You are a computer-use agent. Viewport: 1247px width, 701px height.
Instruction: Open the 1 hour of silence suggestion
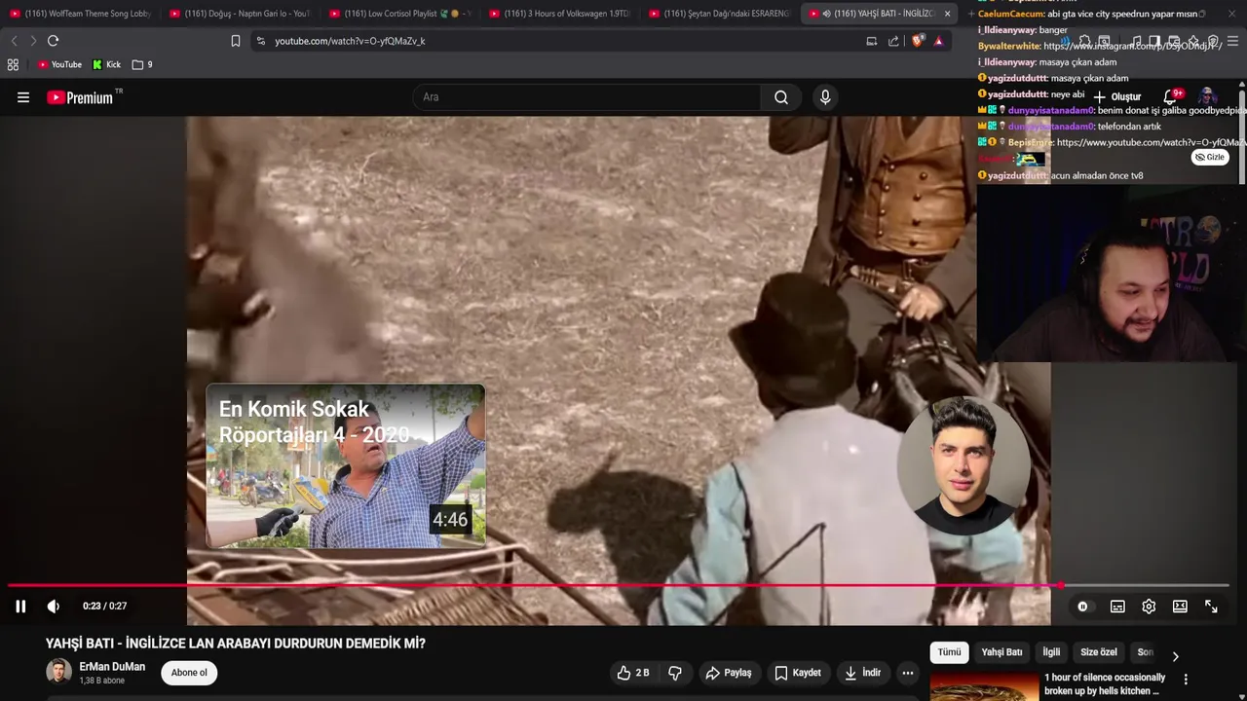[x=1104, y=683]
